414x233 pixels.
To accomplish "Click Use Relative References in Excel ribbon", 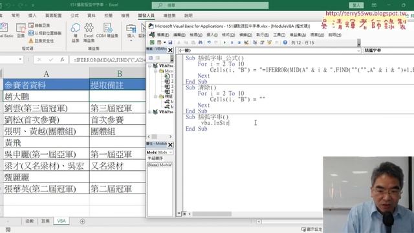I will pyautogui.click(x=45, y=33).
